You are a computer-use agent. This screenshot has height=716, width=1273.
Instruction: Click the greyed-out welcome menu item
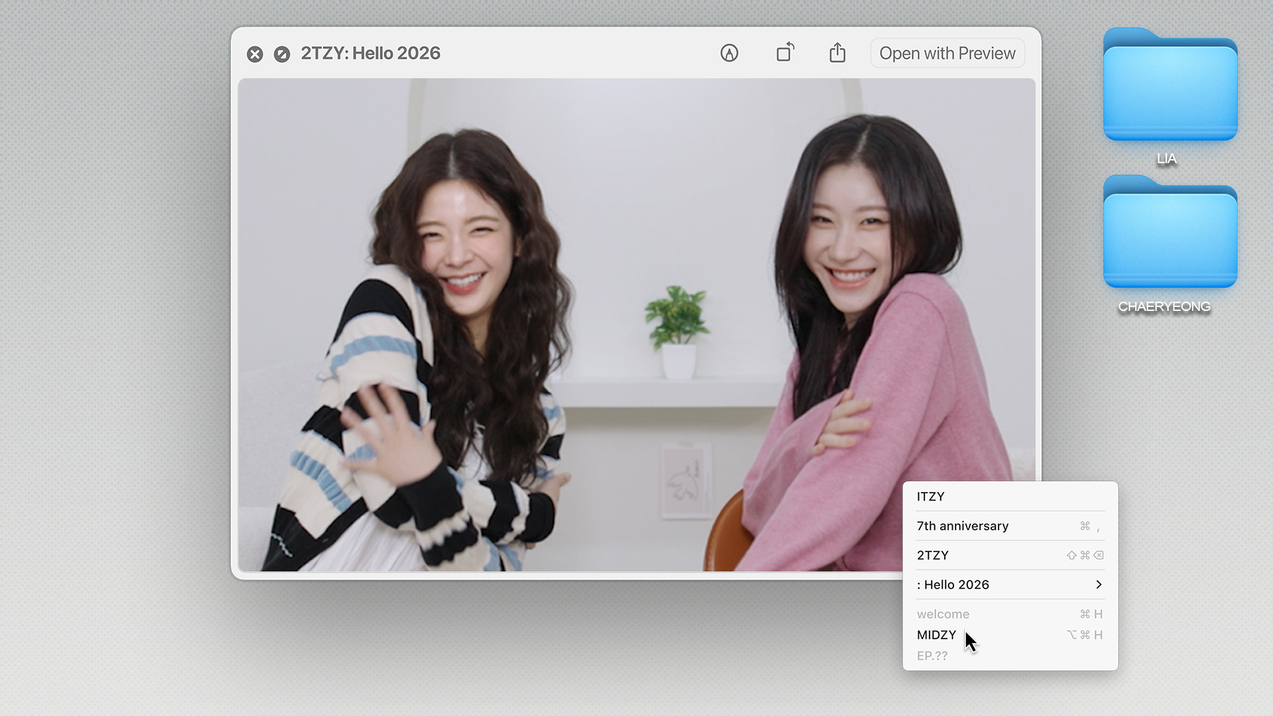(943, 614)
